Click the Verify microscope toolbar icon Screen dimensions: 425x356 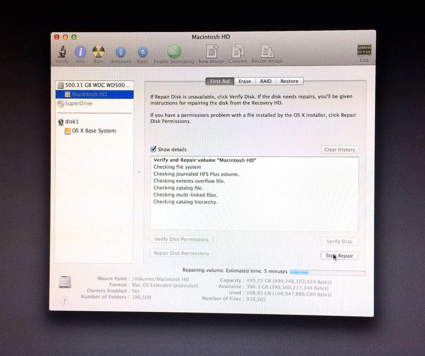[x=62, y=52]
